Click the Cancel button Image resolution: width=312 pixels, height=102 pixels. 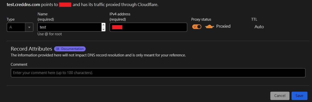tap(280, 96)
